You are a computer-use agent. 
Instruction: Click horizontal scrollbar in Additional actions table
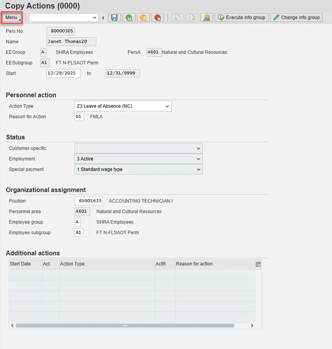click(x=125, y=326)
